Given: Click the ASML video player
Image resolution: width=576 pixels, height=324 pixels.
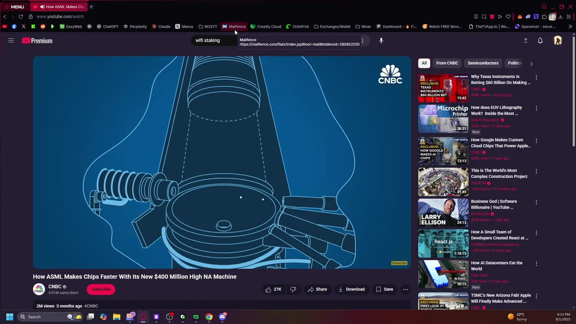Looking at the screenshot, I should click(x=222, y=162).
